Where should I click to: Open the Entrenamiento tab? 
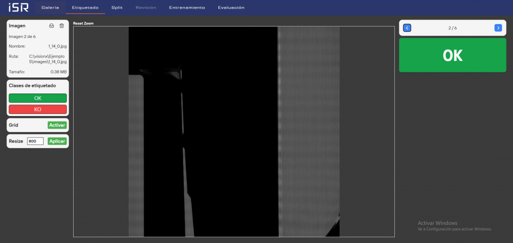pos(187,7)
